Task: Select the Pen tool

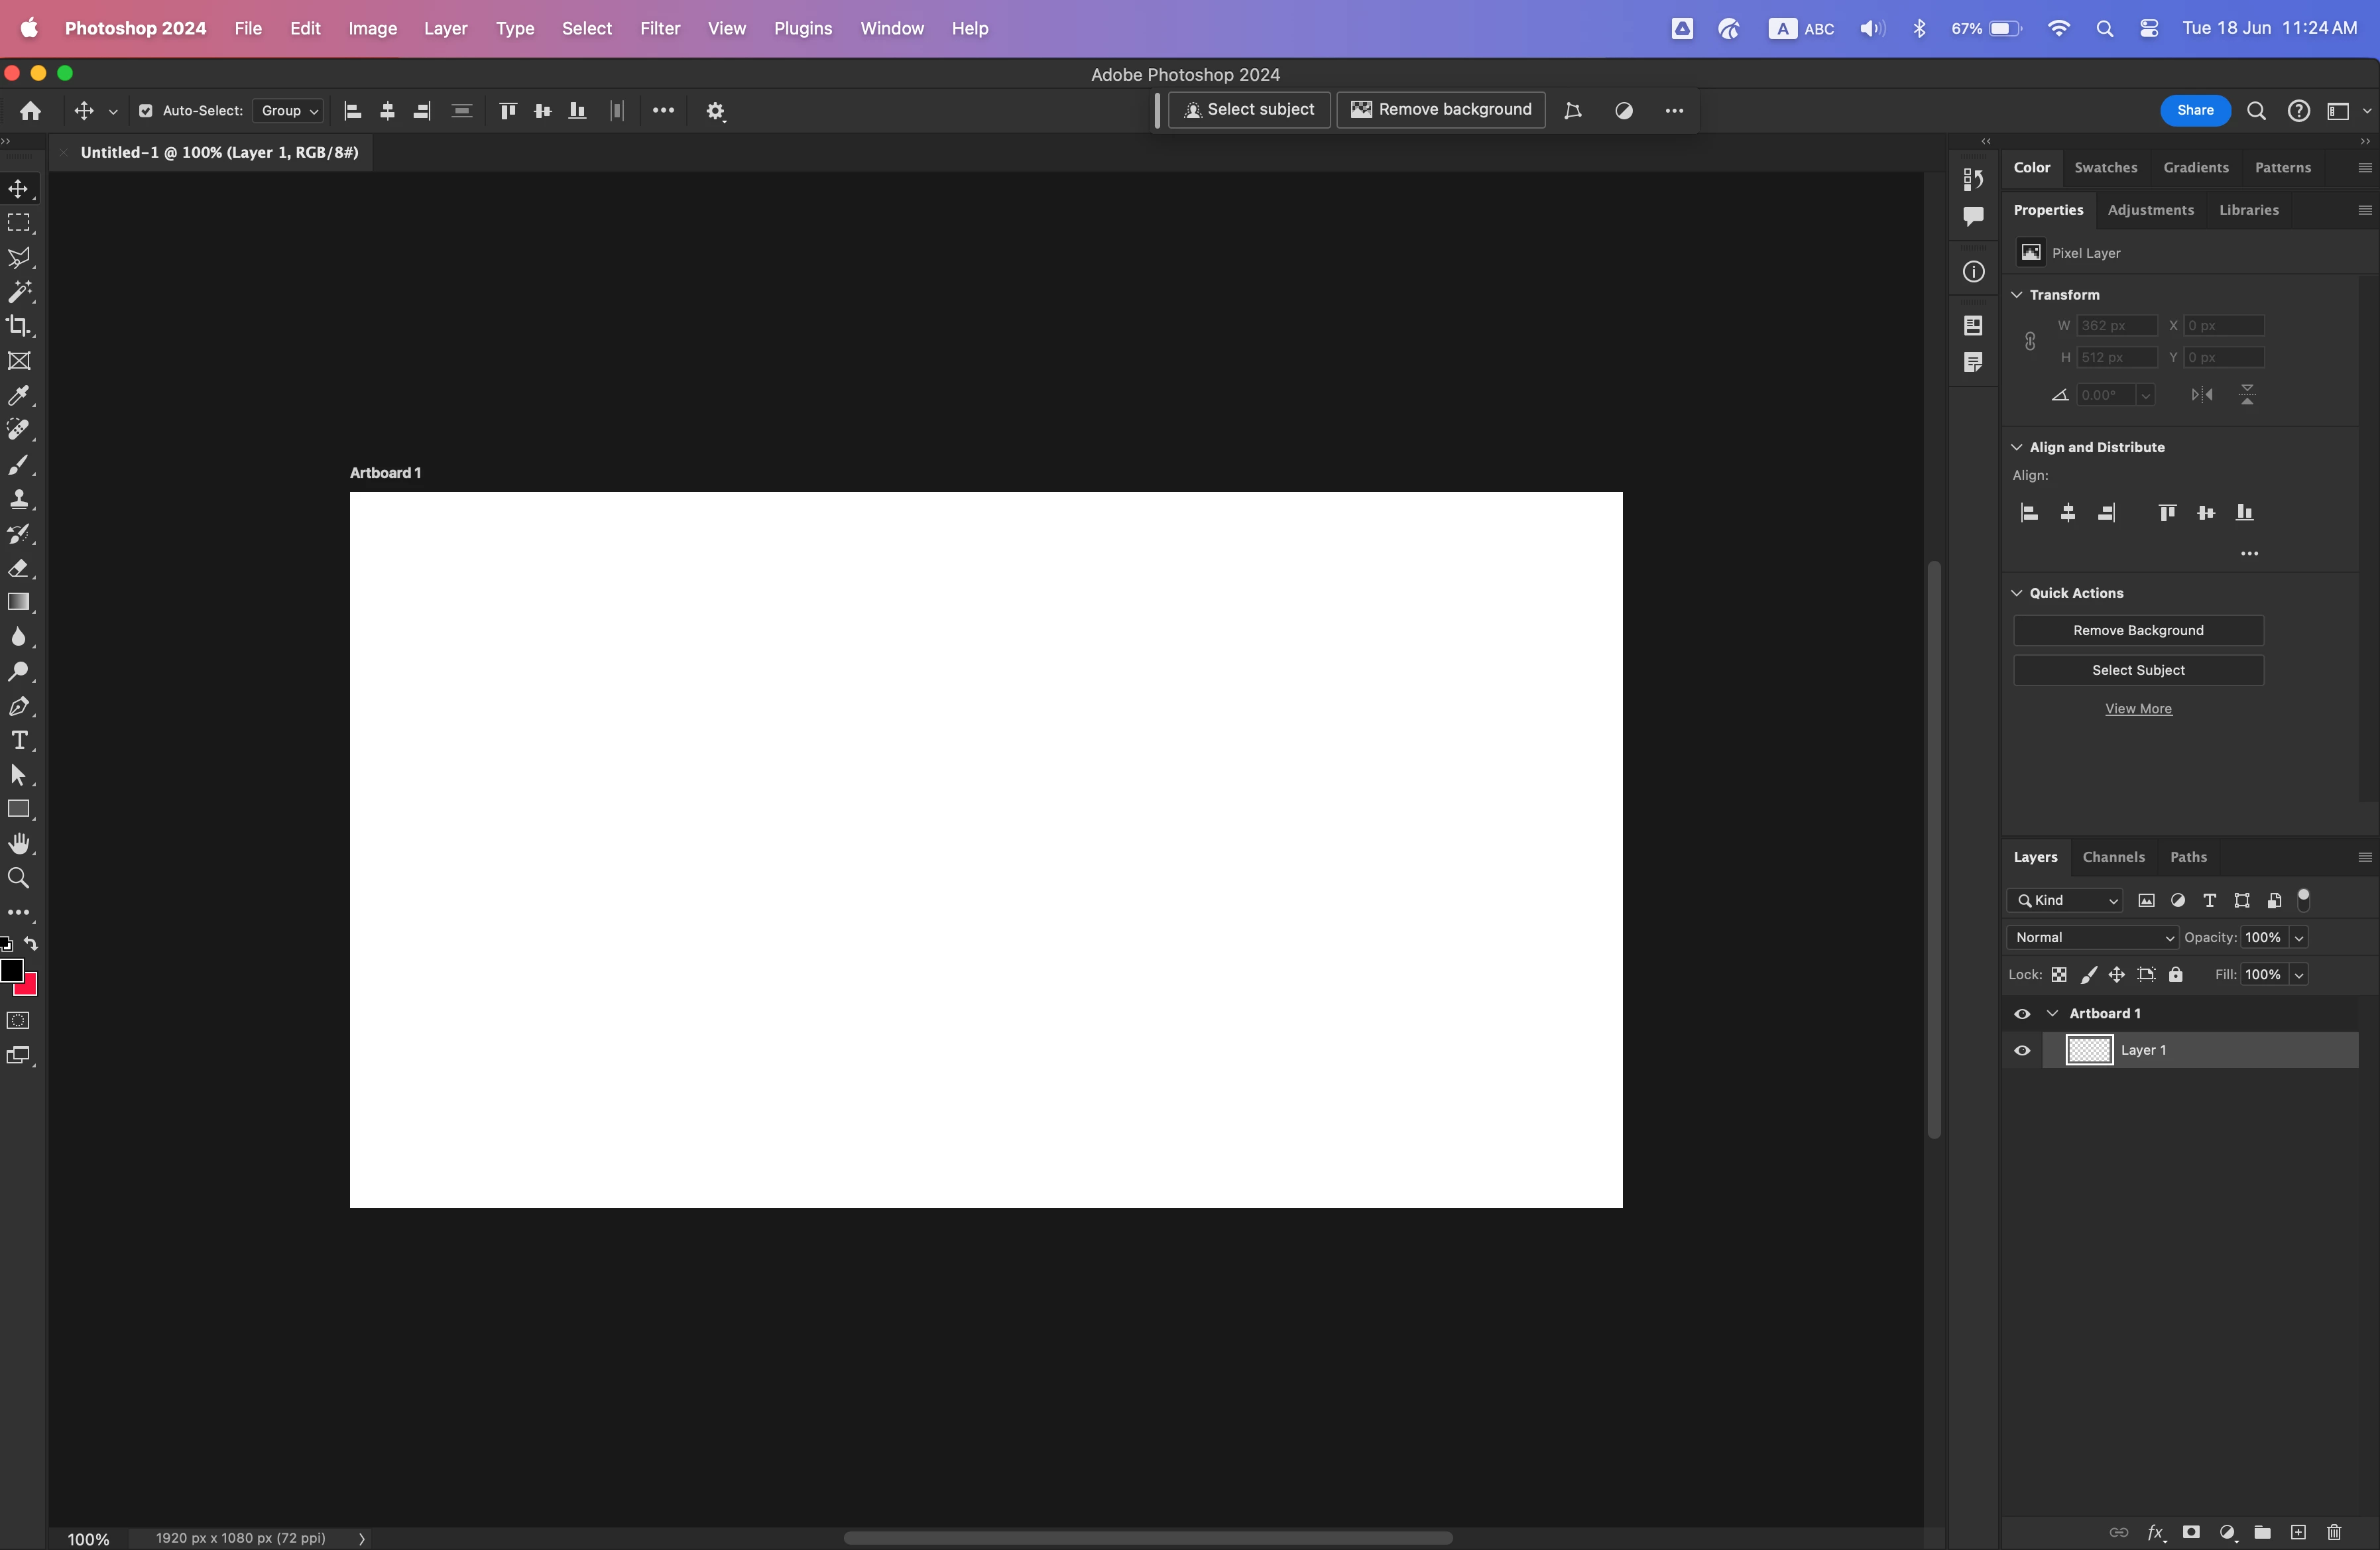Action: click(19, 707)
